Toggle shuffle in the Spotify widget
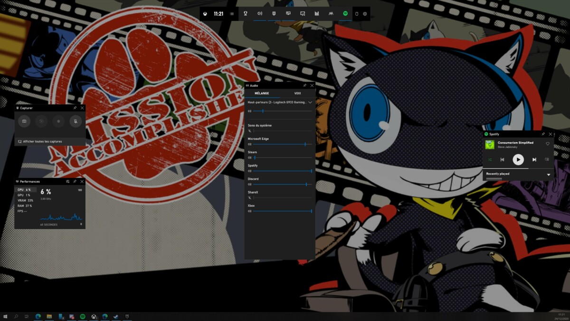Image resolution: width=570 pixels, height=321 pixels. tap(490, 160)
